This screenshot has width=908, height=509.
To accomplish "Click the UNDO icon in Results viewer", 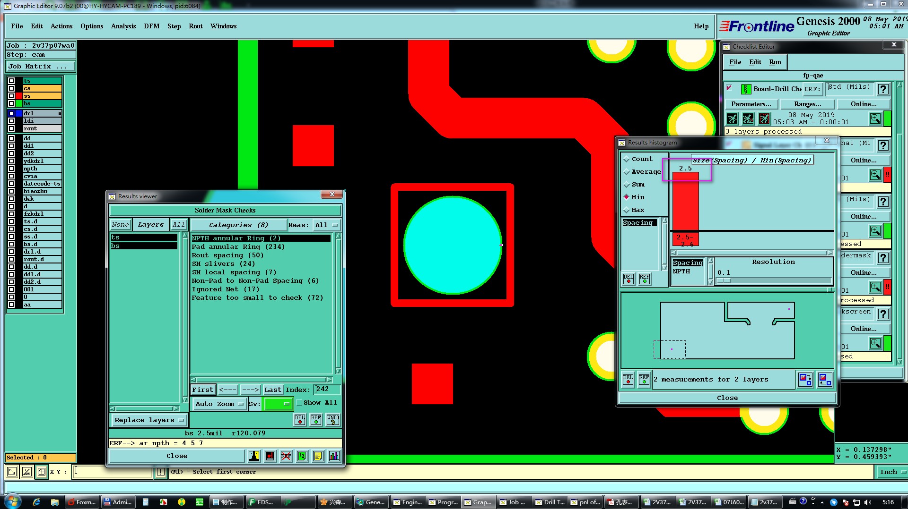I will point(332,419).
